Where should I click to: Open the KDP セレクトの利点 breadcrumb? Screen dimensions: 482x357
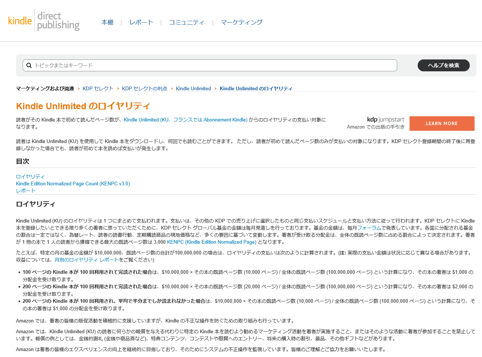[145, 88]
